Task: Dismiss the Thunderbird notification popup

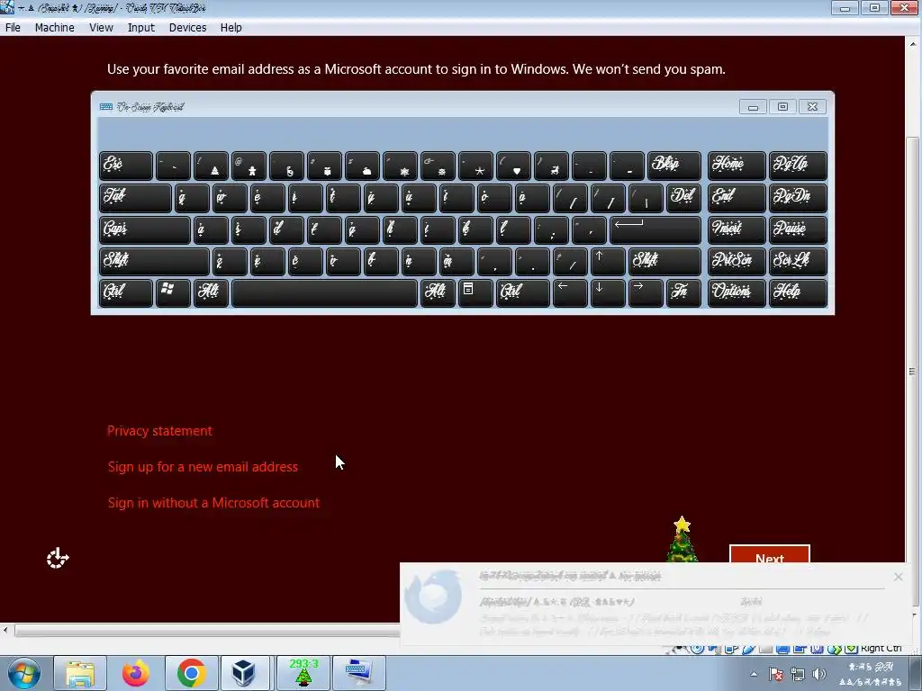Action: (898, 577)
